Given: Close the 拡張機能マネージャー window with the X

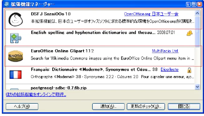Looking at the screenshot, I should click(200, 4).
